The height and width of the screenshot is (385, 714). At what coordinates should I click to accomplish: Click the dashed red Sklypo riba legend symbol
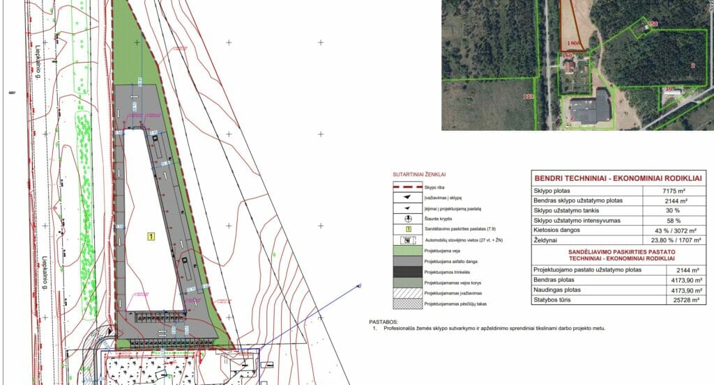(407, 187)
